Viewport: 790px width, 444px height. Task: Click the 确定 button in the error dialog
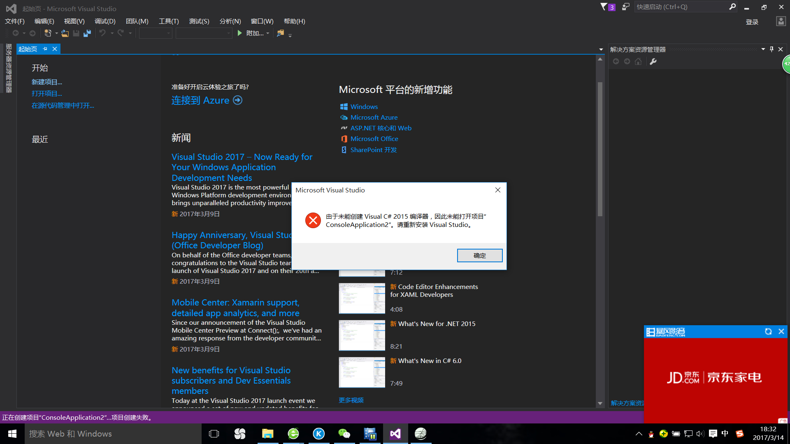click(x=479, y=255)
